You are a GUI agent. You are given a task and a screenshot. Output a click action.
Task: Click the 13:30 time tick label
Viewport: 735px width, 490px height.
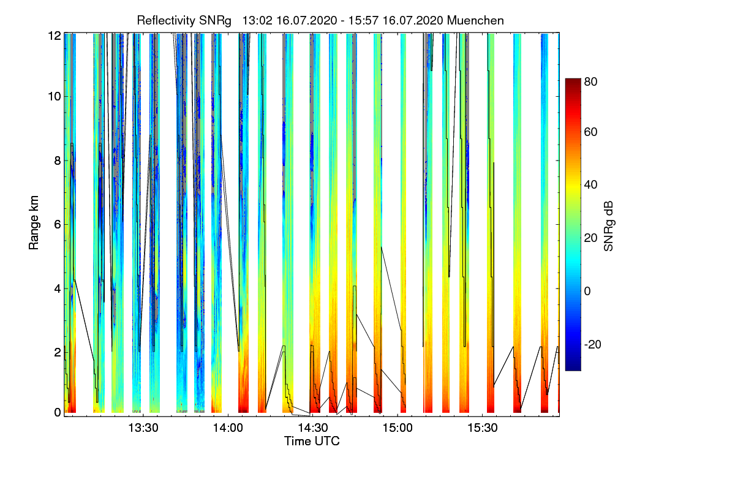click(143, 428)
